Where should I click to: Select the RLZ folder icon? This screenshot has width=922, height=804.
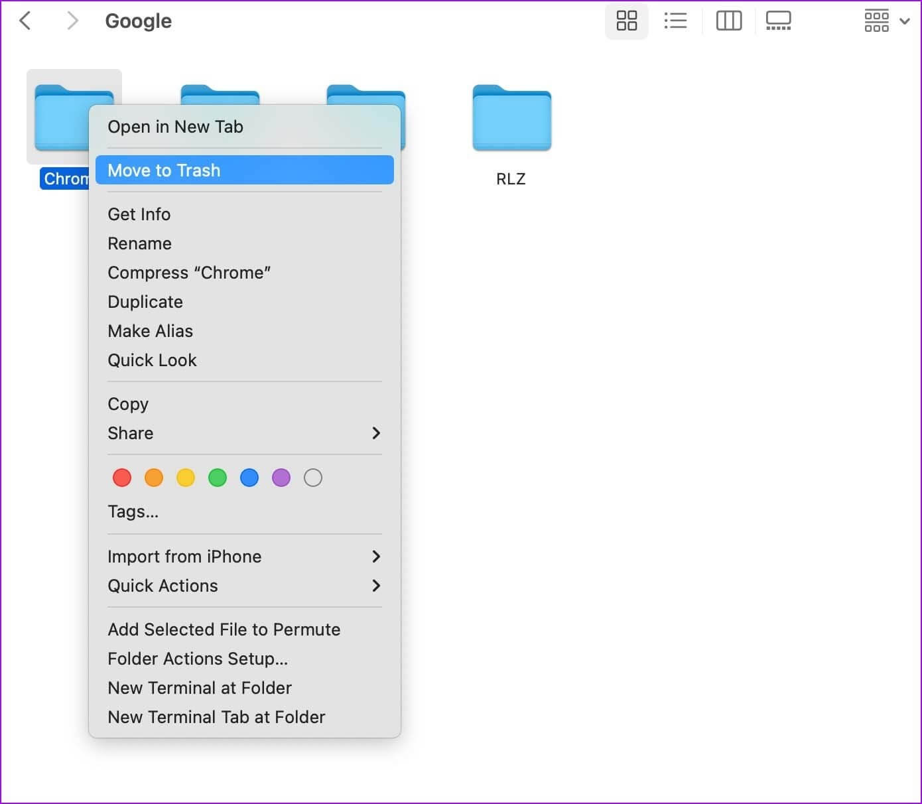tap(511, 118)
